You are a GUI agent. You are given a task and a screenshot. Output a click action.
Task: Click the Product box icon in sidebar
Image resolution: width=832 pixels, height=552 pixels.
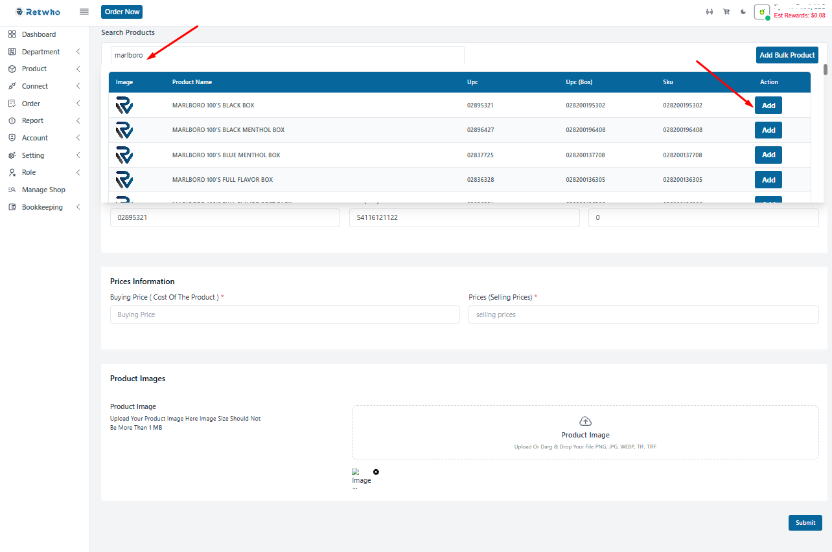(12, 69)
